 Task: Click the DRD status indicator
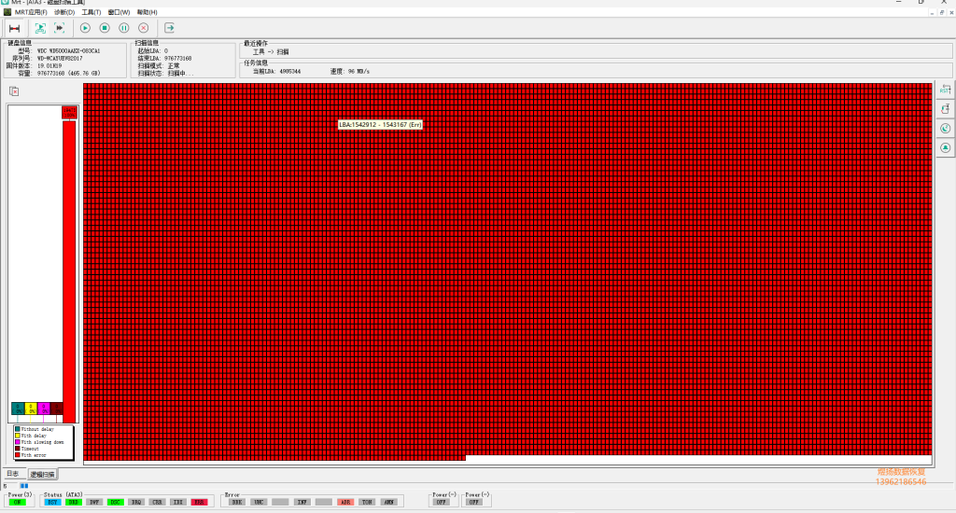(74, 502)
